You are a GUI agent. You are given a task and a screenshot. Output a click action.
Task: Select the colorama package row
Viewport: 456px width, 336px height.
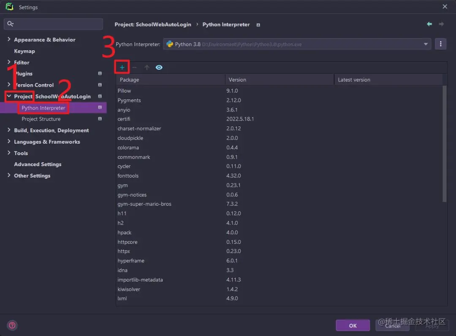click(x=279, y=148)
